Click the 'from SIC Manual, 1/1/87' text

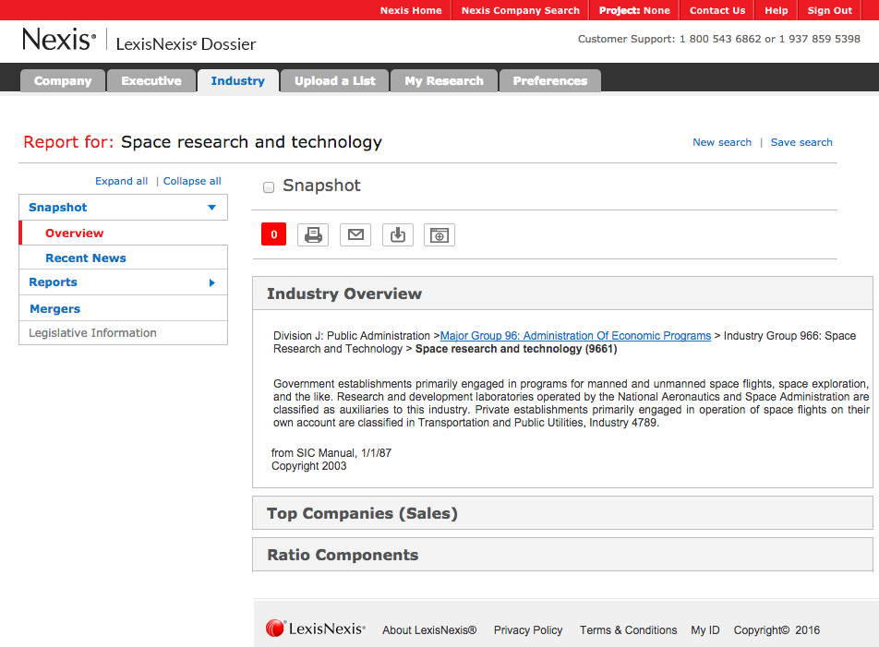[x=331, y=452]
